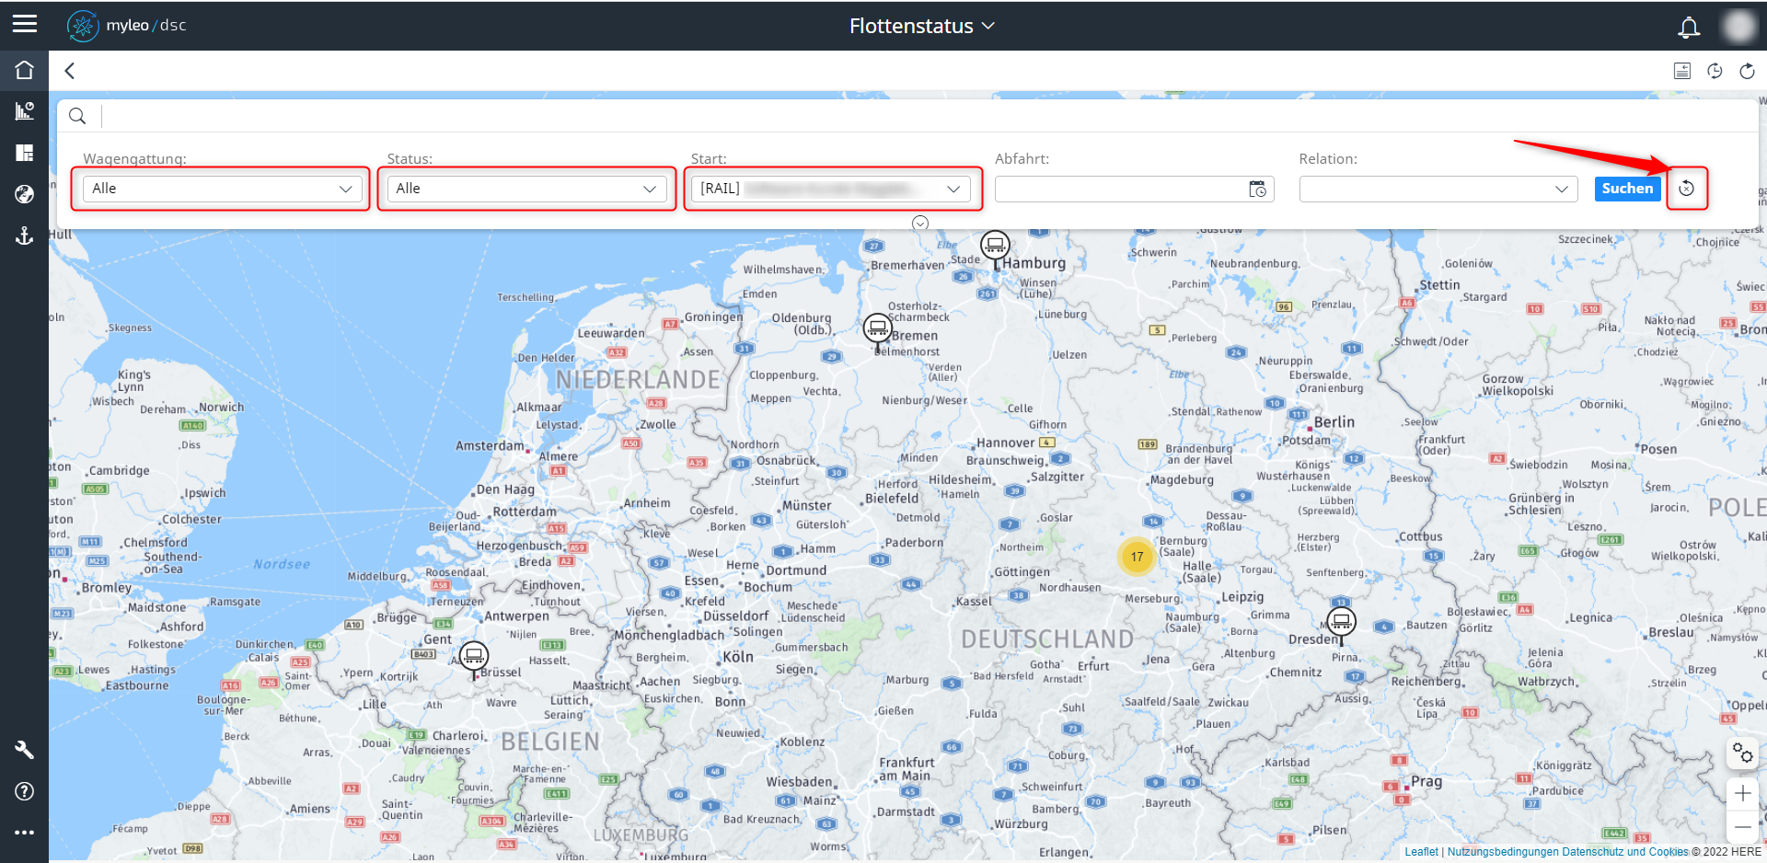Click the Suchen button
This screenshot has width=1767, height=863.
[1627, 189]
